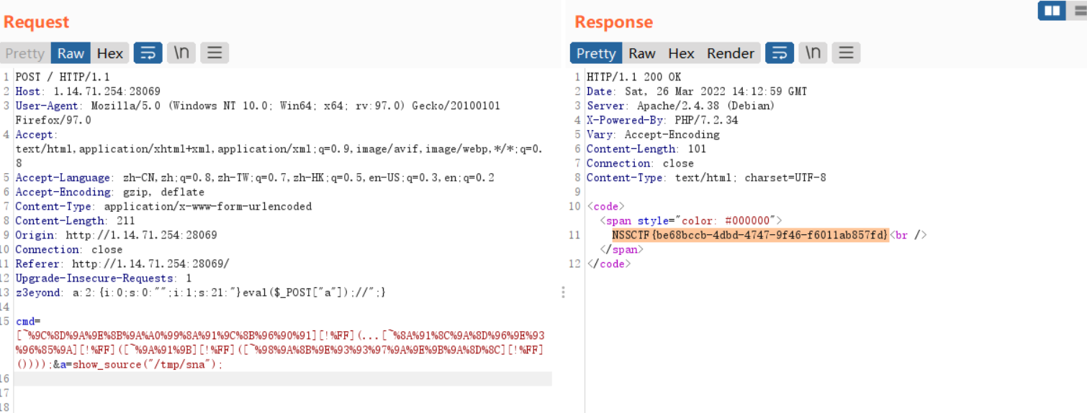Click the empty line 16 in request editor
Viewport: 1087px width, 413px height.
coord(283,379)
